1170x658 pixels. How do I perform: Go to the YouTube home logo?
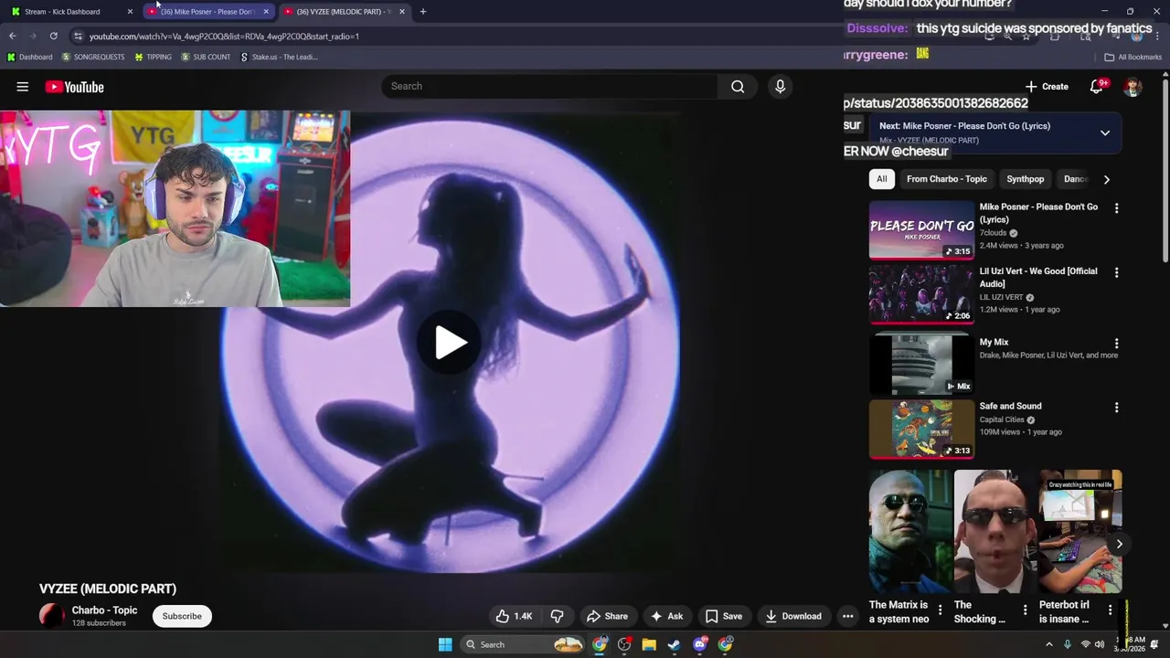tap(74, 87)
